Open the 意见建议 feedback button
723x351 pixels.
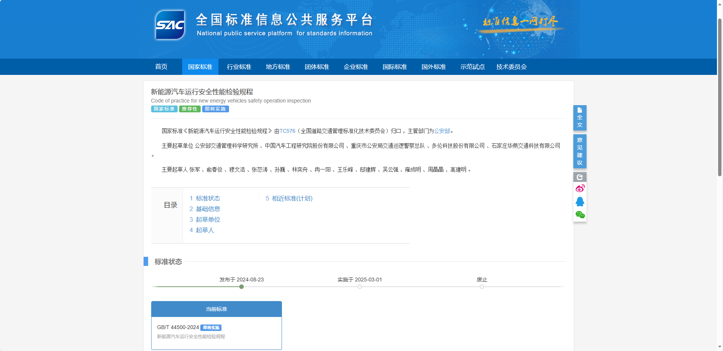580,151
